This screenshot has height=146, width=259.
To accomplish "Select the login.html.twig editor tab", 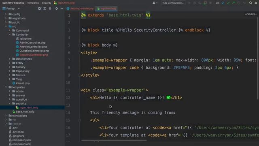I will tap(106, 9).
